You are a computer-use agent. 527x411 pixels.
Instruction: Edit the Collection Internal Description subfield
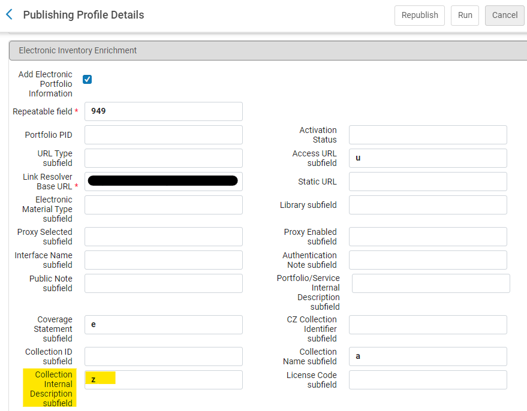(x=163, y=380)
